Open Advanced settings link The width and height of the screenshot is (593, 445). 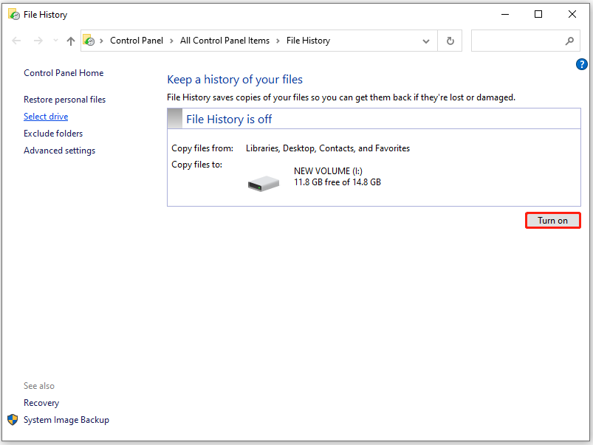point(59,151)
